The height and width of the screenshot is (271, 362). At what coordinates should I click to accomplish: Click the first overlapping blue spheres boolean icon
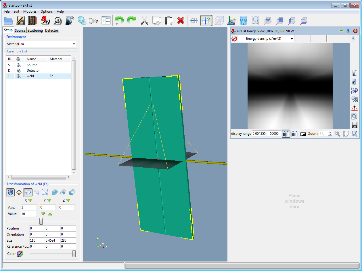tap(55, 192)
